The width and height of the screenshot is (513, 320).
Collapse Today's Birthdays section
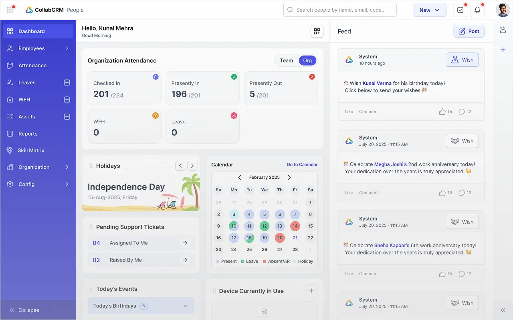point(186,306)
